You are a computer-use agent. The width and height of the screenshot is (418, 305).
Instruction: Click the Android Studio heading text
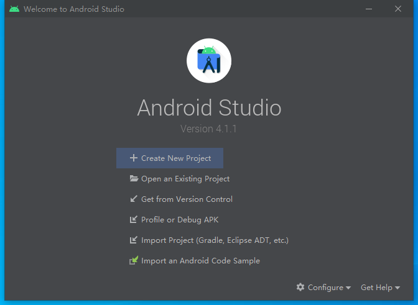coord(209,108)
